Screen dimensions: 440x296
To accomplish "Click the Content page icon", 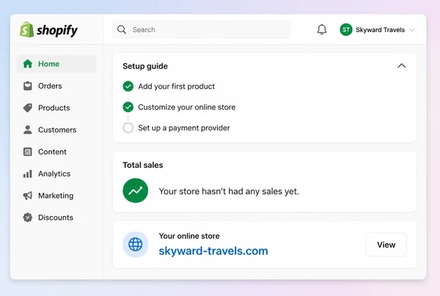I will coord(28,152).
